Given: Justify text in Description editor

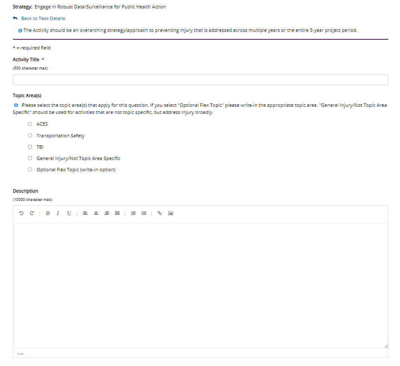Looking at the screenshot, I should pos(117,213).
